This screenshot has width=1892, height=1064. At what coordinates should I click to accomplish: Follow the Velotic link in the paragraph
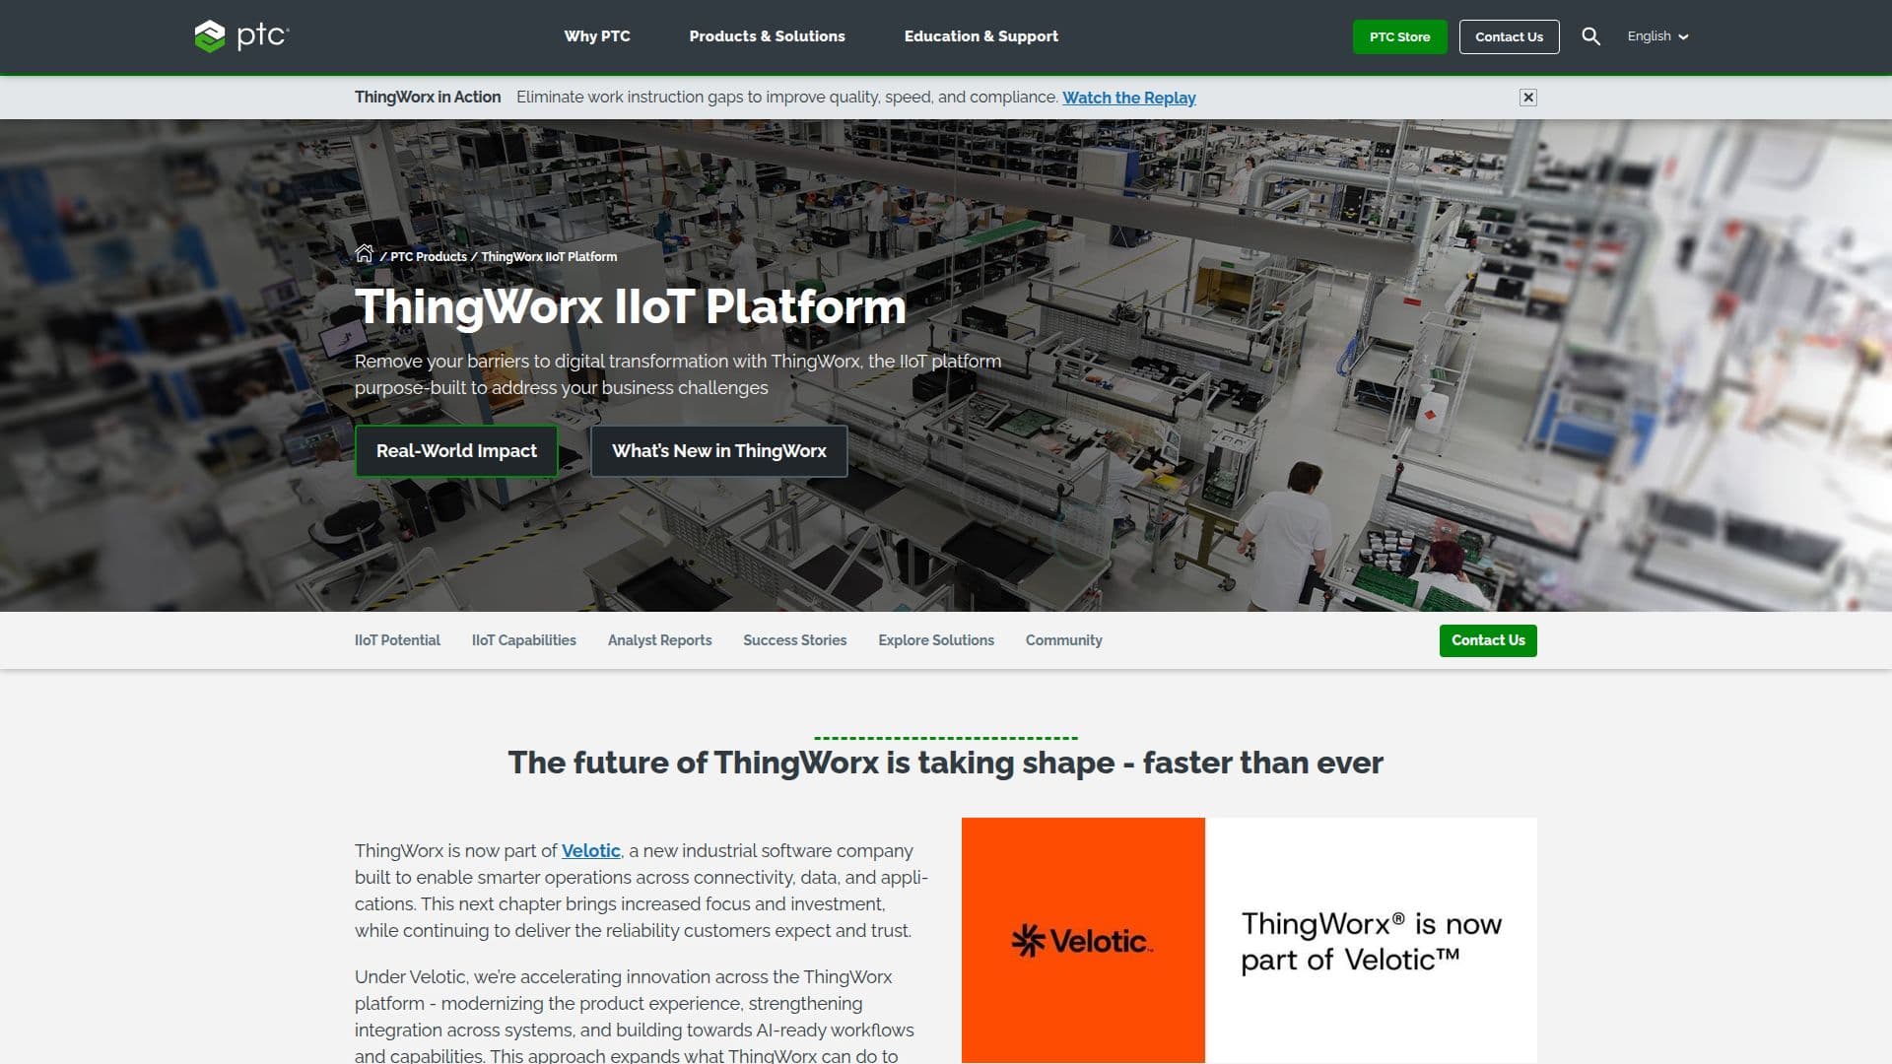tap(590, 850)
